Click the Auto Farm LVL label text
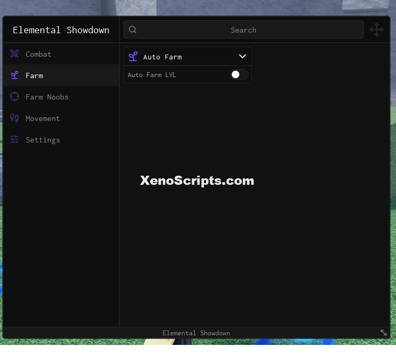 [152, 75]
